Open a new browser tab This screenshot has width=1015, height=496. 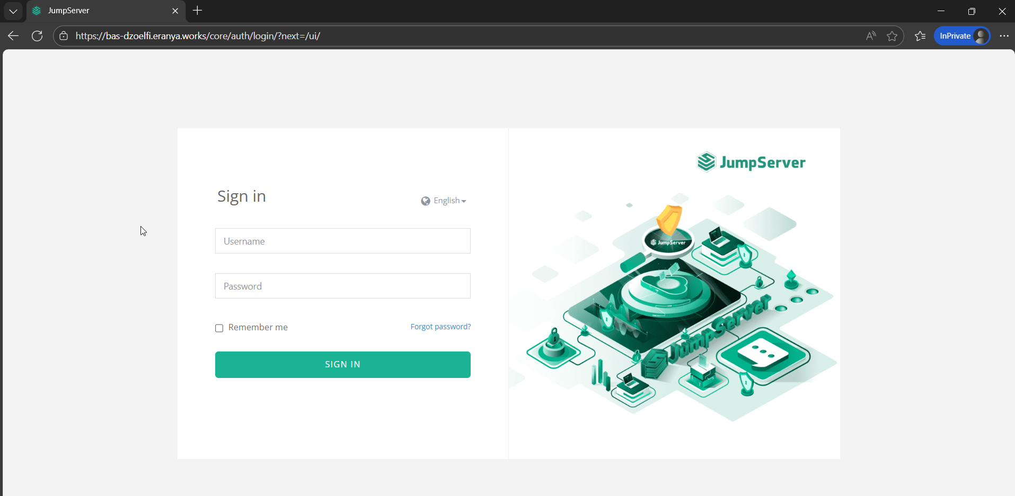pyautogui.click(x=197, y=11)
